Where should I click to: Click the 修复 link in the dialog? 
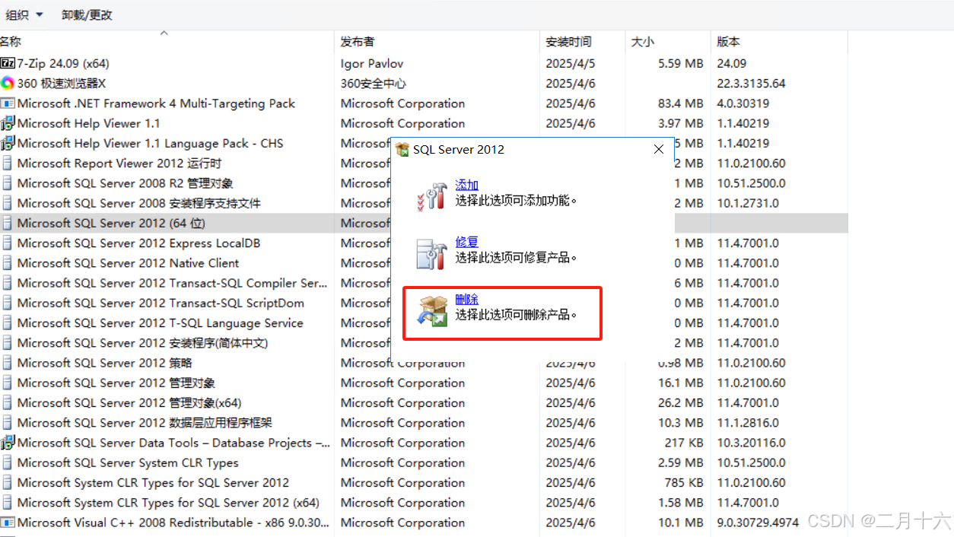click(466, 243)
